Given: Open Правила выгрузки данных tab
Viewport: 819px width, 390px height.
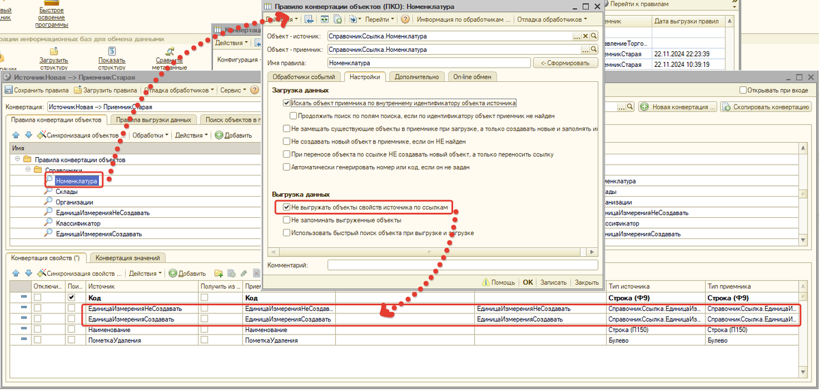Looking at the screenshot, I should click(154, 120).
